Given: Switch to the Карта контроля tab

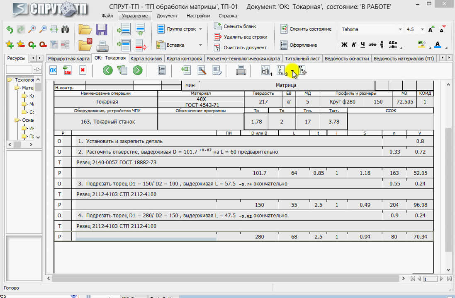Looking at the screenshot, I should pyautogui.click(x=184, y=58).
